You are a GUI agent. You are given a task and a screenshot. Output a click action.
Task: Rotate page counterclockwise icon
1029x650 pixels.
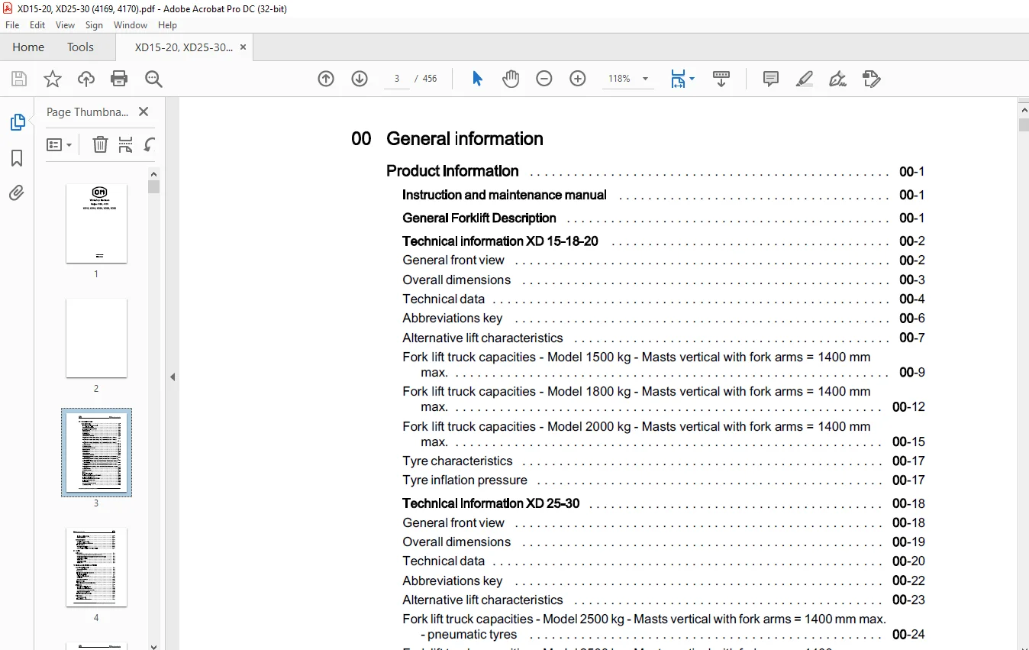[150, 144]
